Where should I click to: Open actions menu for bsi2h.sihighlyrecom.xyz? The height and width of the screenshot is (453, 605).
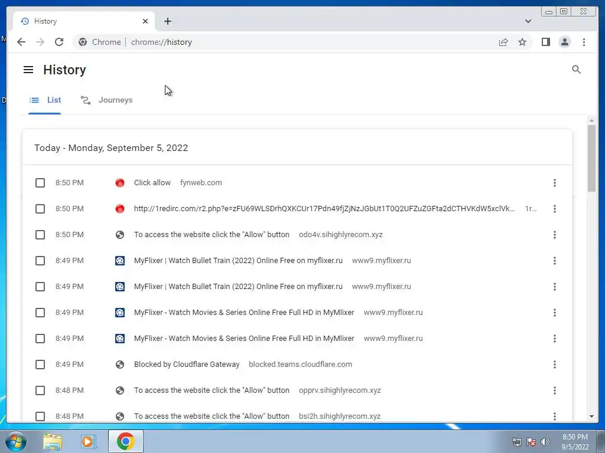click(x=554, y=416)
